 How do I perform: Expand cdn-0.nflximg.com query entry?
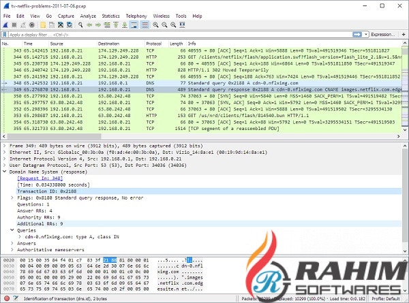(x=20, y=237)
